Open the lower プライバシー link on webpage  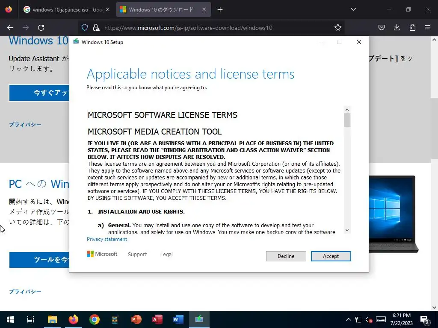(x=25, y=291)
